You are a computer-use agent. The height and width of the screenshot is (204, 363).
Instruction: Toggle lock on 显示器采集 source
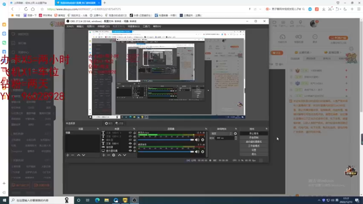pyautogui.click(x=134, y=151)
